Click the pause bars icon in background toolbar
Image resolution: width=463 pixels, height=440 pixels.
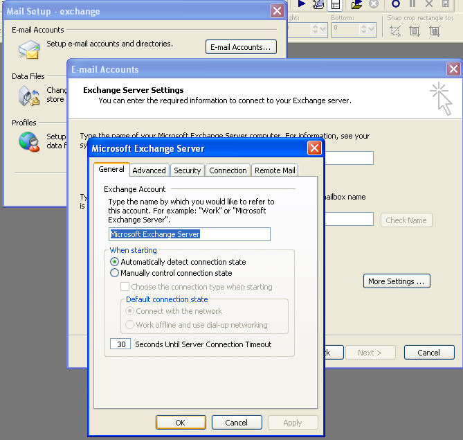point(412,3)
